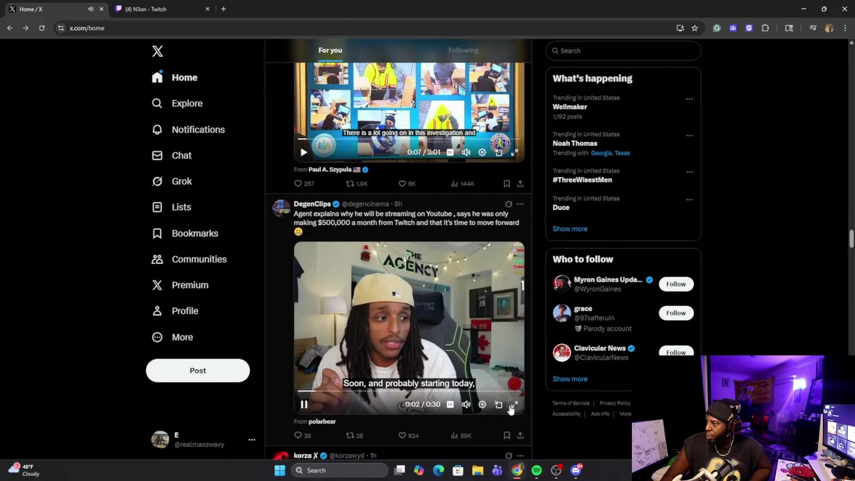
Task: Switch to the Following tab
Action: (463, 50)
